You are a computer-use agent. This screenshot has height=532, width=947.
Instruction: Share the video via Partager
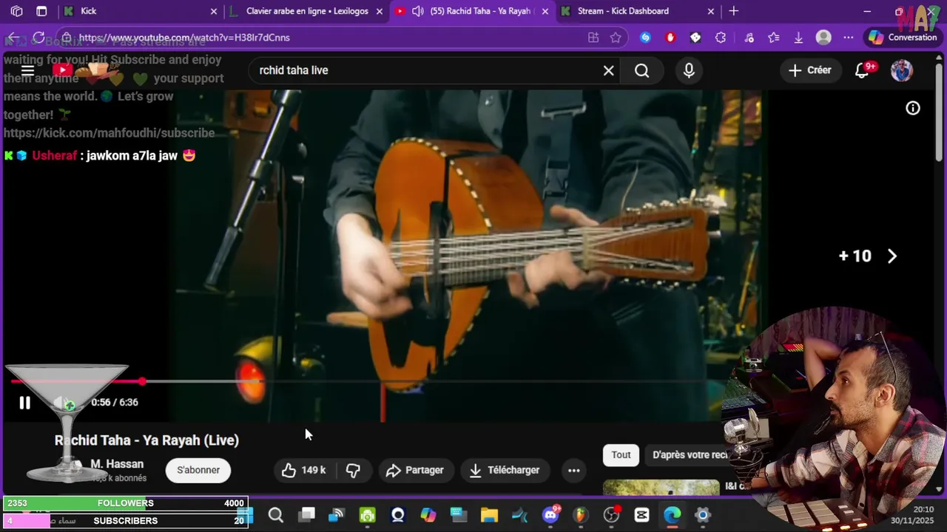click(415, 470)
